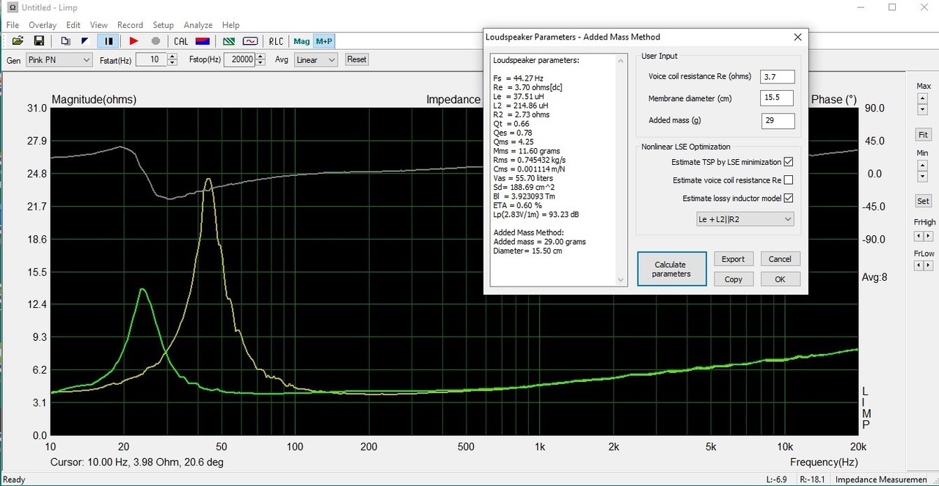Click the Fstart(Hz) value field
Screen dimensions: 939x486
150,60
